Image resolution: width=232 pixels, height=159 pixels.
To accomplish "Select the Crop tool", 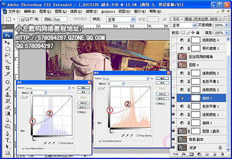I will point(8,68).
